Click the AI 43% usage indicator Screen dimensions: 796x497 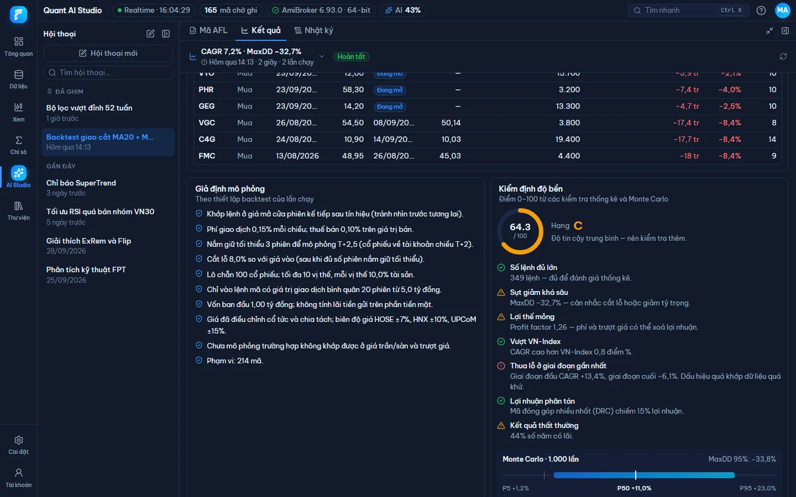click(403, 10)
